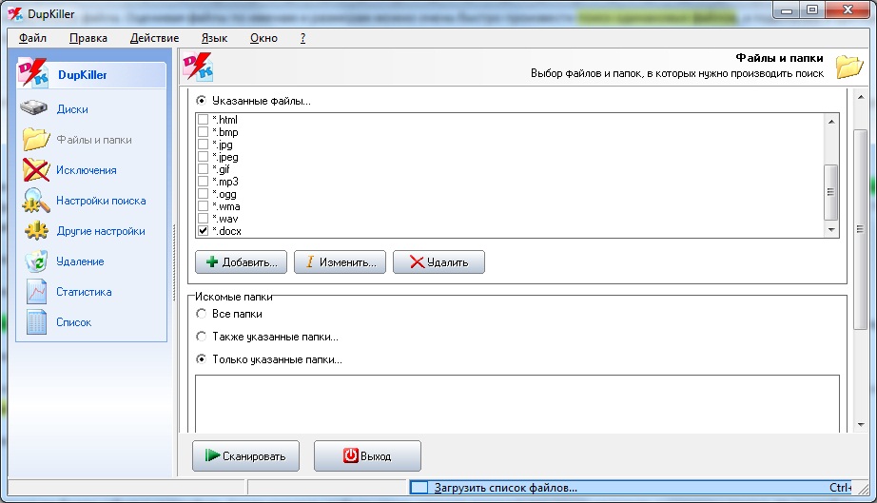Open the Язык menu
The image size is (877, 503).
pyautogui.click(x=214, y=38)
